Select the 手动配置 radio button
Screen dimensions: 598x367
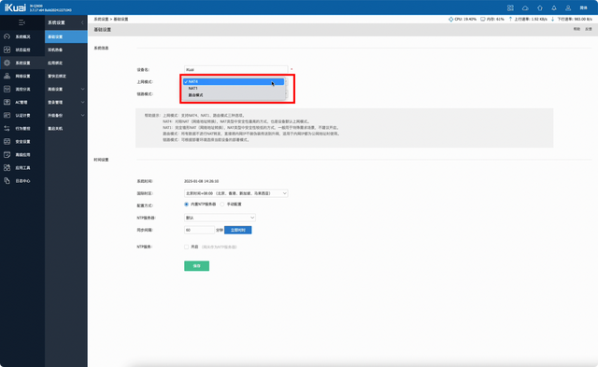(x=222, y=205)
